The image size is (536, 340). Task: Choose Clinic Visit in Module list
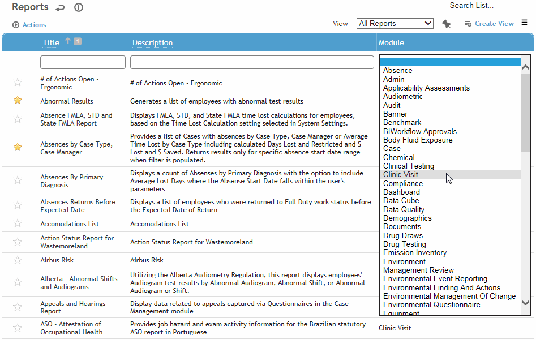click(450, 175)
